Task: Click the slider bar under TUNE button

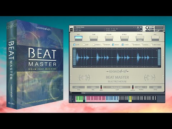Action: point(94,40)
